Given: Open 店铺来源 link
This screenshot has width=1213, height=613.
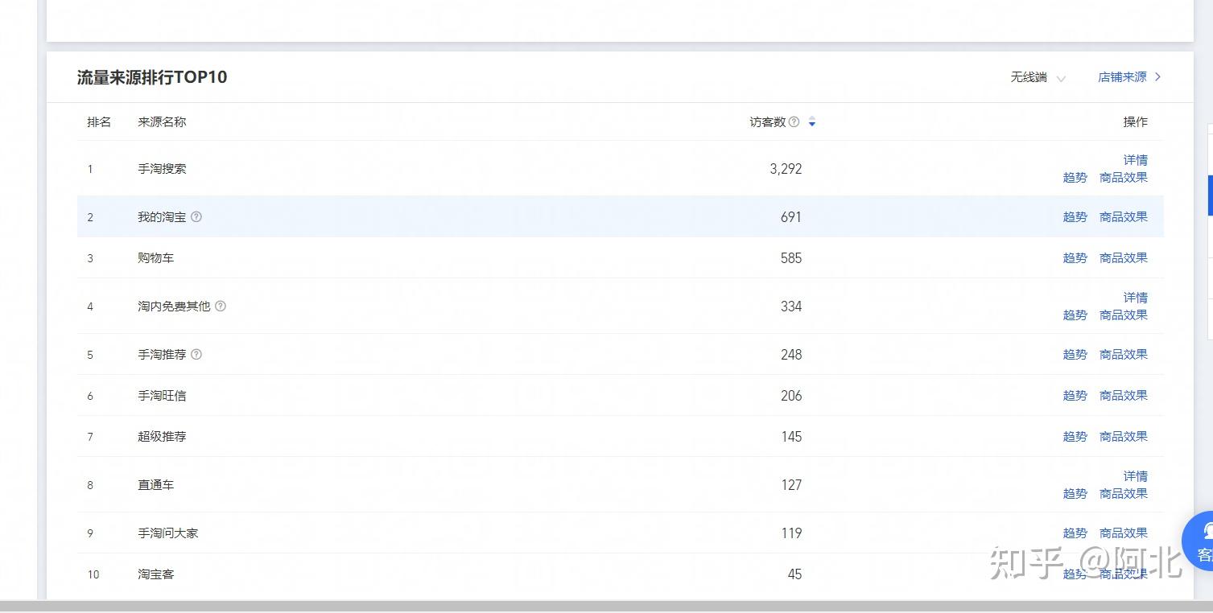Looking at the screenshot, I should click(x=1122, y=77).
